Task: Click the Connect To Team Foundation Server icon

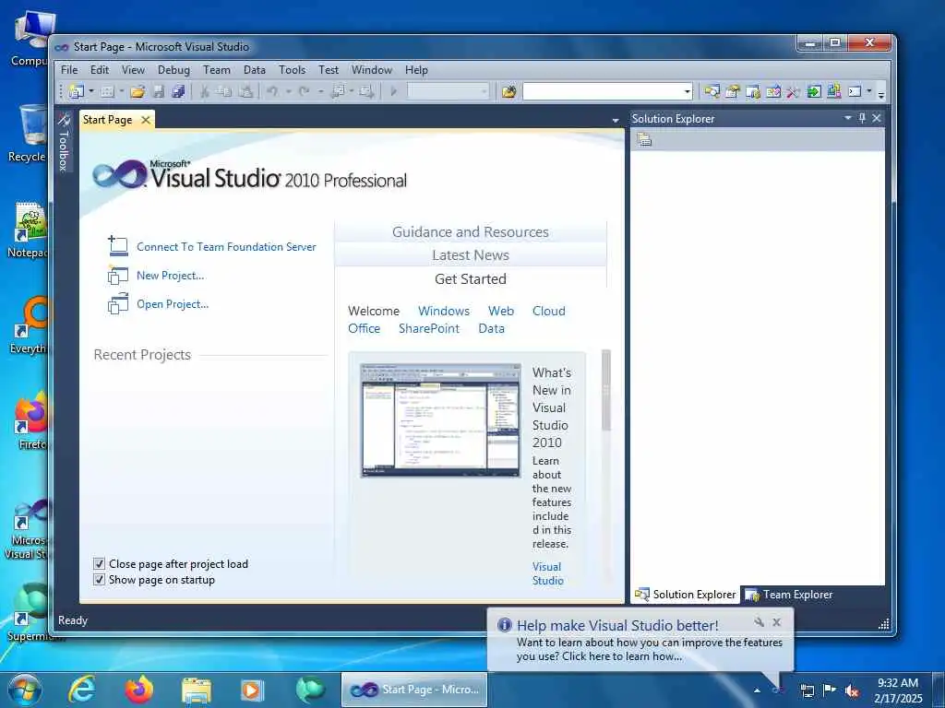Action: [x=118, y=246]
